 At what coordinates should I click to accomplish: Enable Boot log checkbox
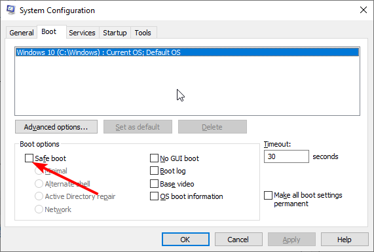(x=154, y=171)
